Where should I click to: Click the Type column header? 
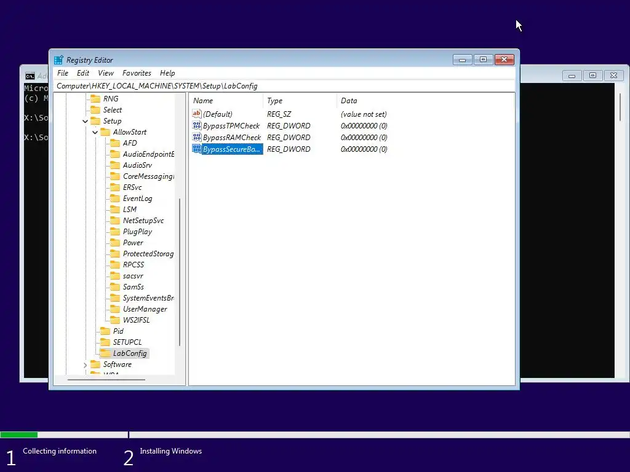point(300,101)
